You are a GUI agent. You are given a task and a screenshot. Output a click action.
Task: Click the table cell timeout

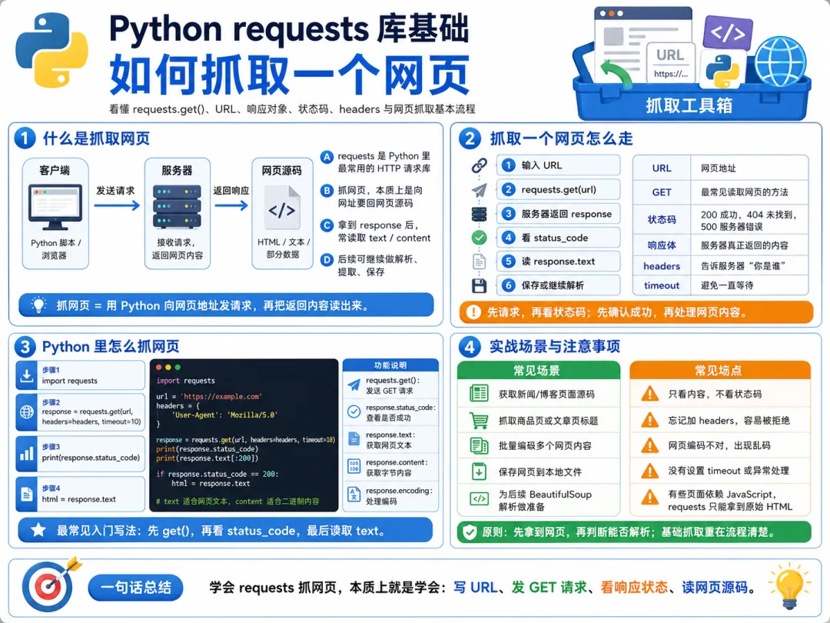click(x=662, y=285)
